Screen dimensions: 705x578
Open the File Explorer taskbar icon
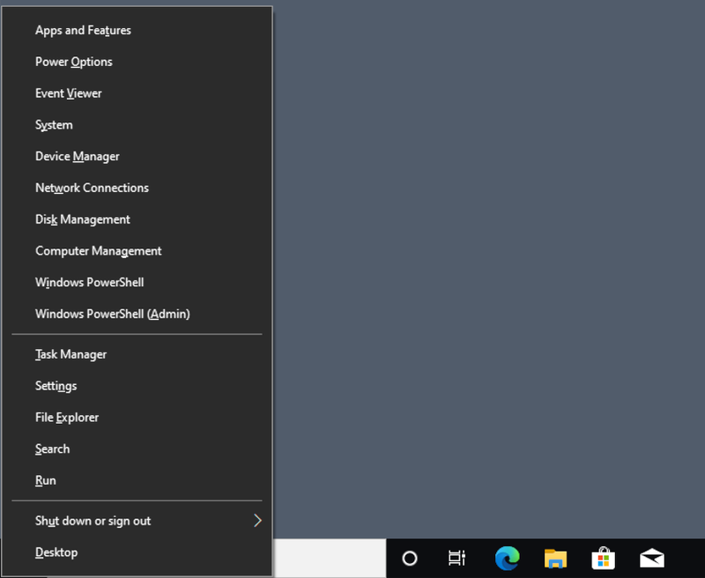[x=556, y=559]
